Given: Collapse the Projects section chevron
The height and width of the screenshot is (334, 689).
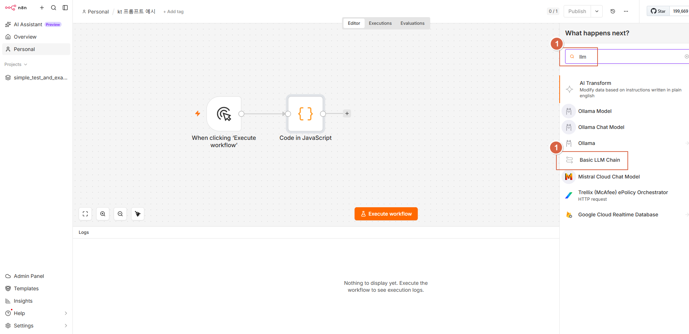Looking at the screenshot, I should 26,64.
